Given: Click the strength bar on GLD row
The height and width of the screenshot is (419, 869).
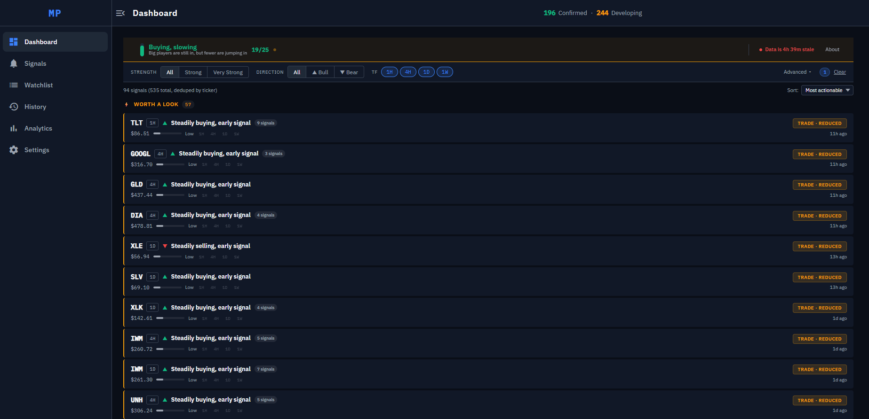Looking at the screenshot, I should click(170, 195).
